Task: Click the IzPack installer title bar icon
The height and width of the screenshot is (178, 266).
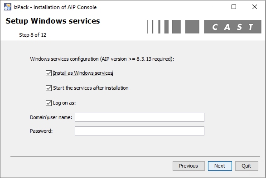Action: [8, 7]
